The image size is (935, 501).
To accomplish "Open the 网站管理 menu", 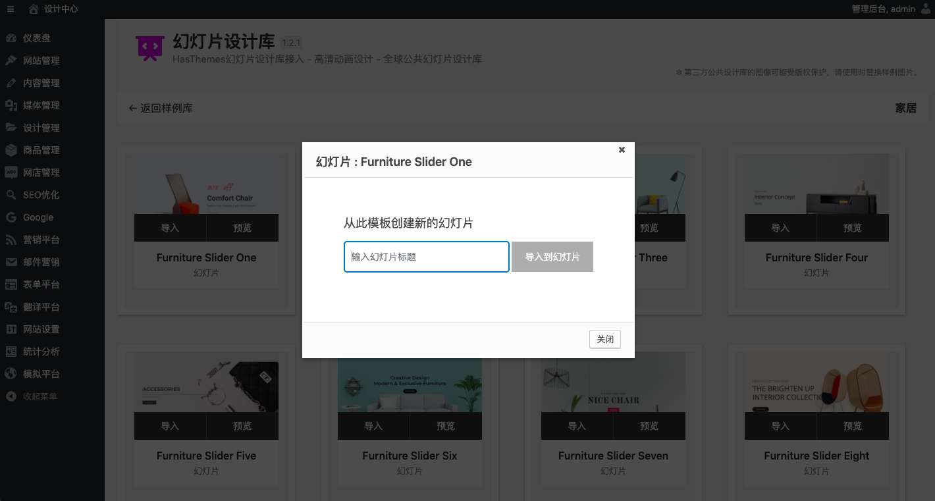I will coord(41,61).
